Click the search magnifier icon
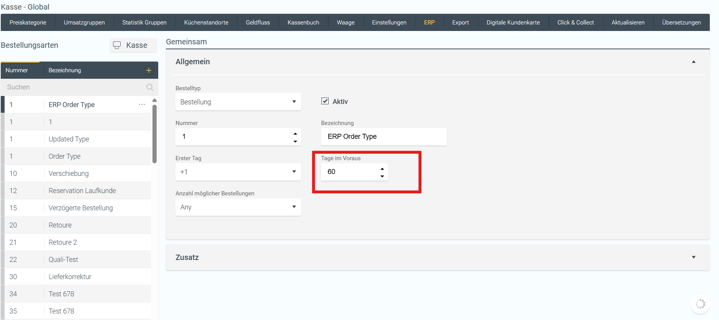Screen dimensions: 719x320 150,87
